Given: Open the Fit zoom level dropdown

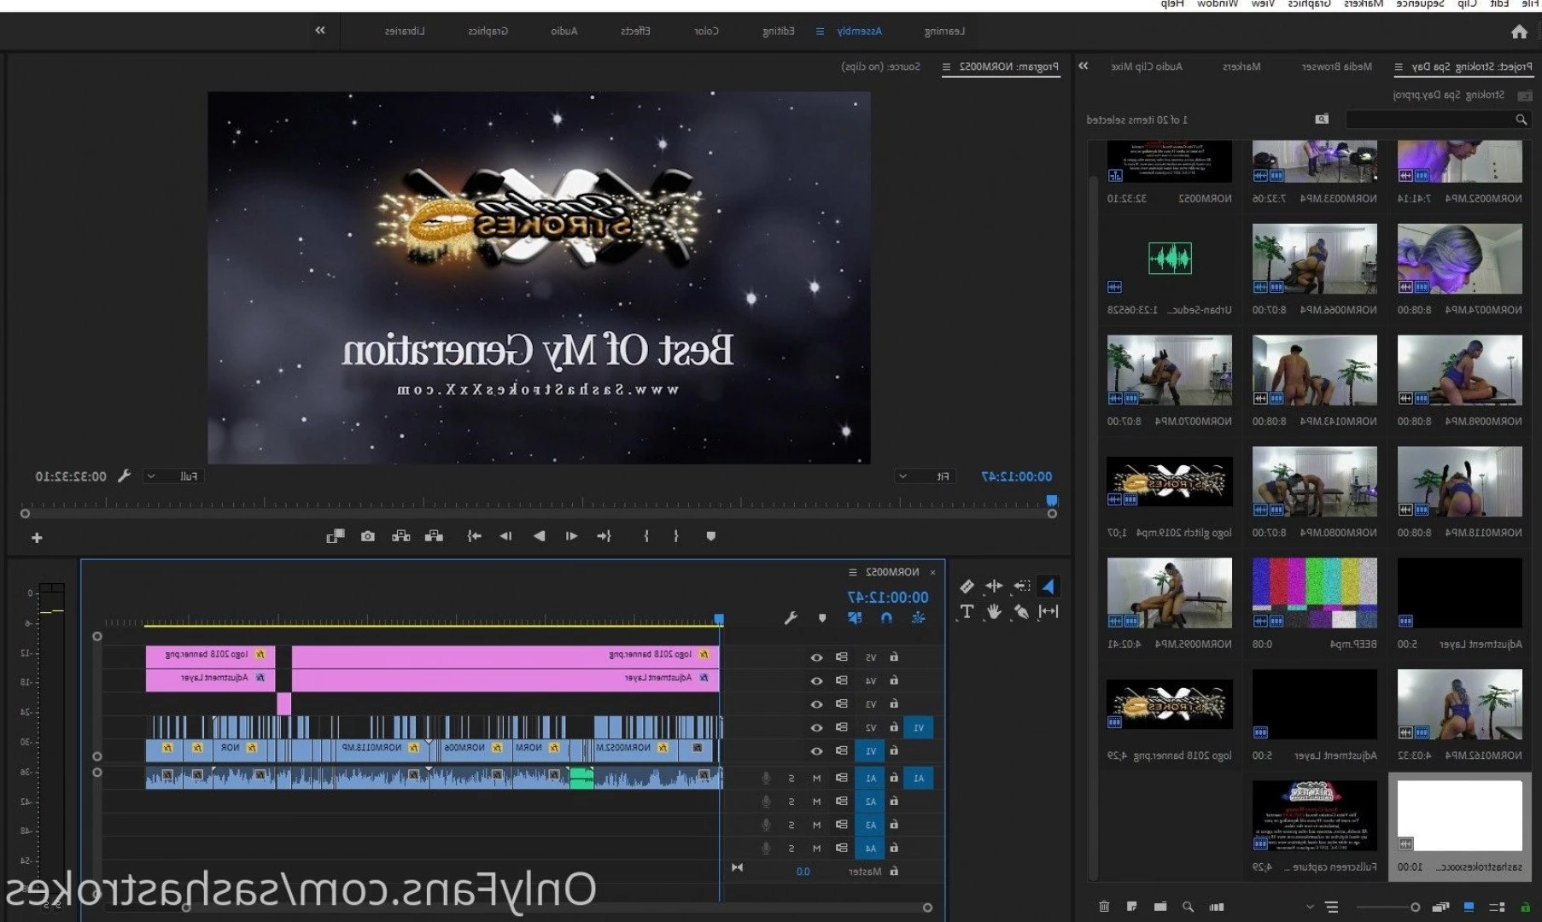Looking at the screenshot, I should [925, 476].
